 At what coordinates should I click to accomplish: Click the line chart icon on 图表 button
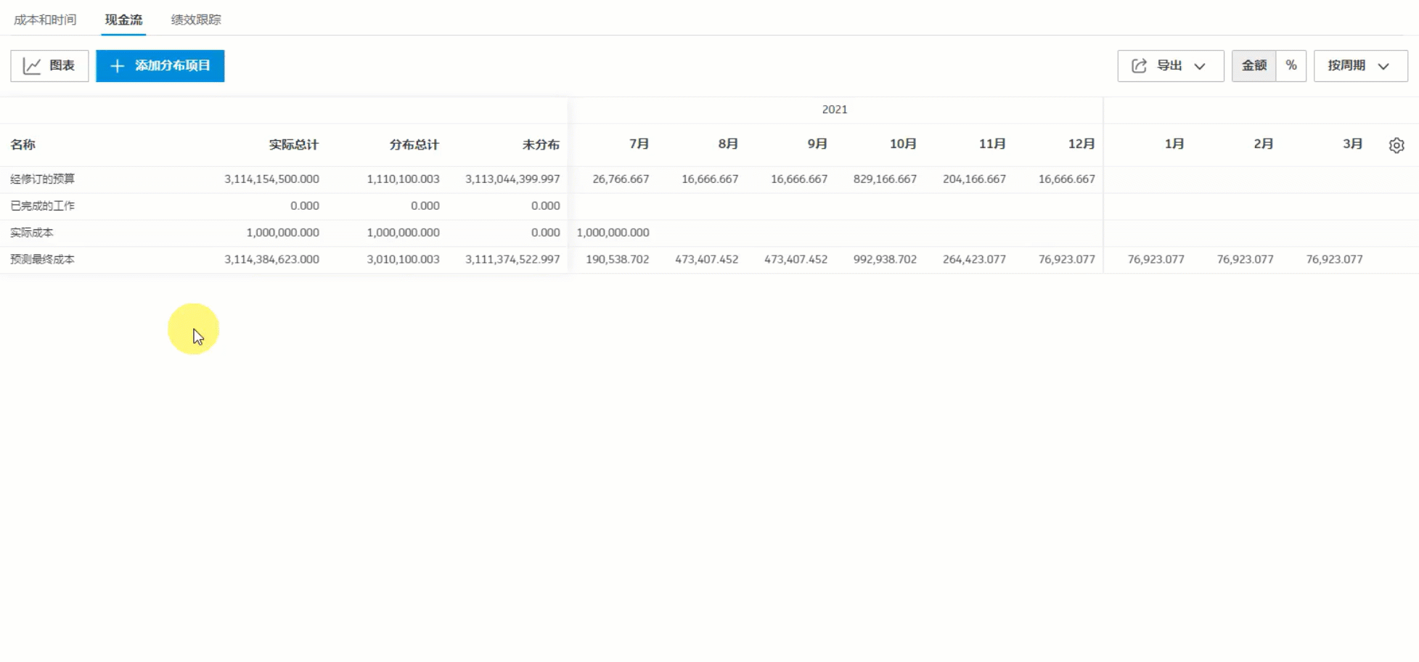pyautogui.click(x=33, y=65)
